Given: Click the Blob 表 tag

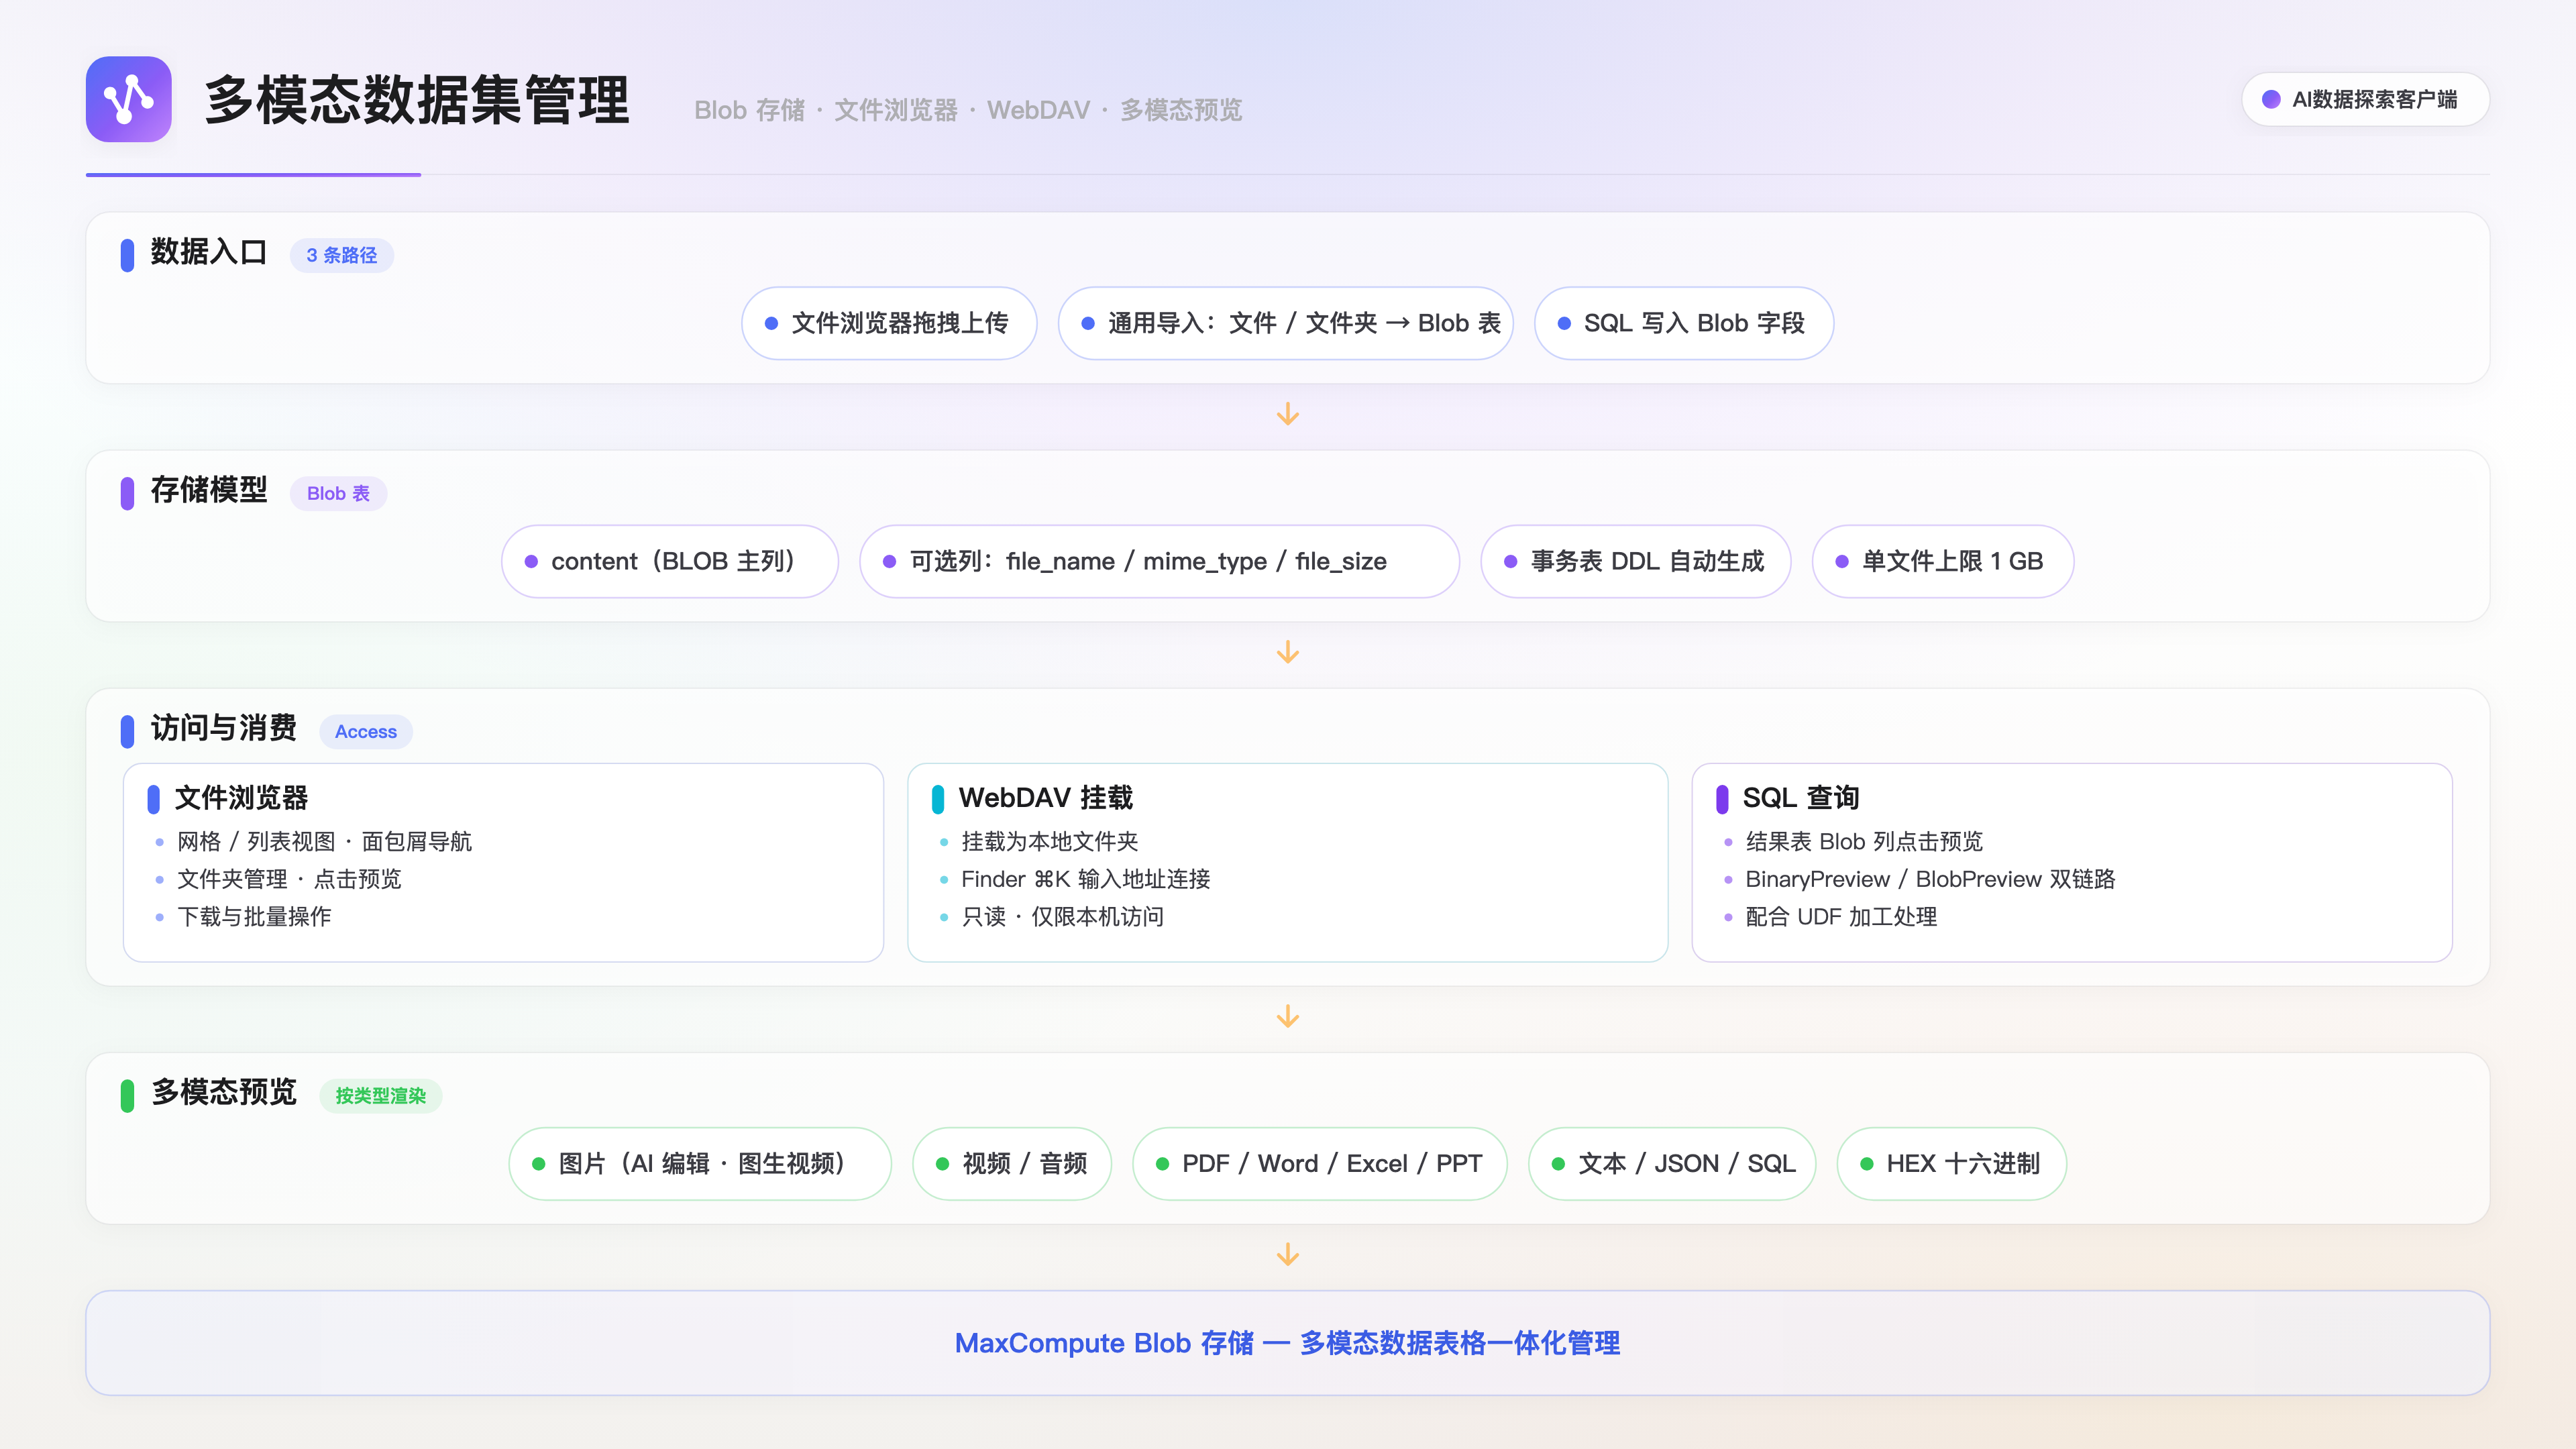Looking at the screenshot, I should pyautogui.click(x=338, y=493).
